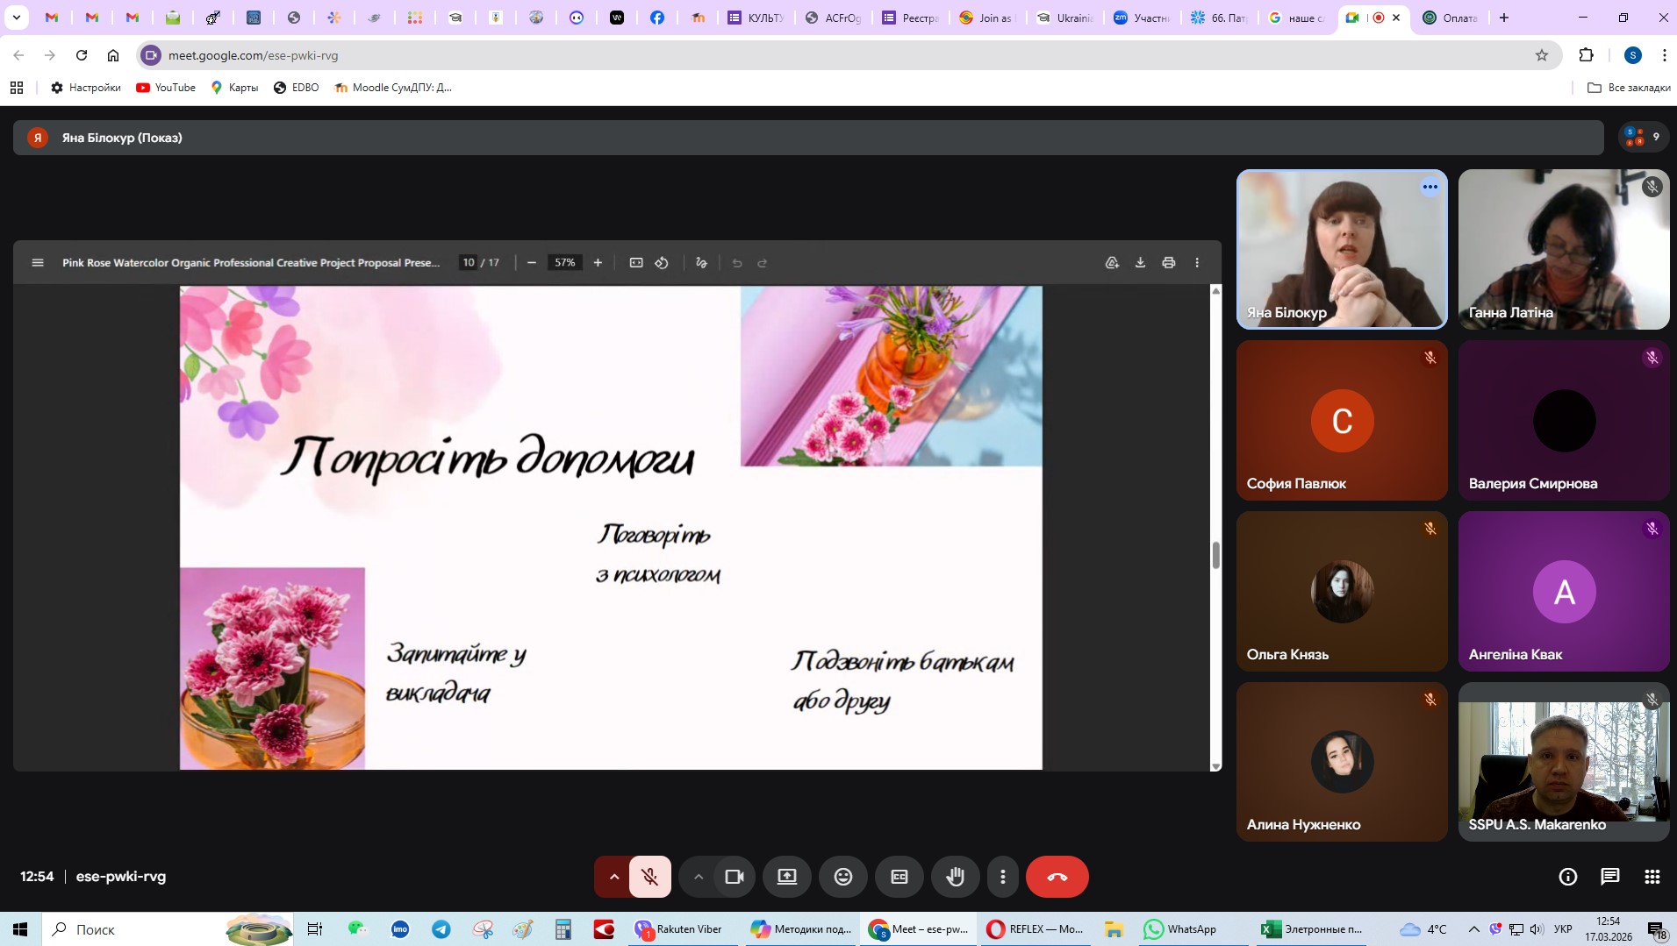This screenshot has height=946, width=1677.
Task: Open the activities grid icon
Action: [x=1652, y=877]
